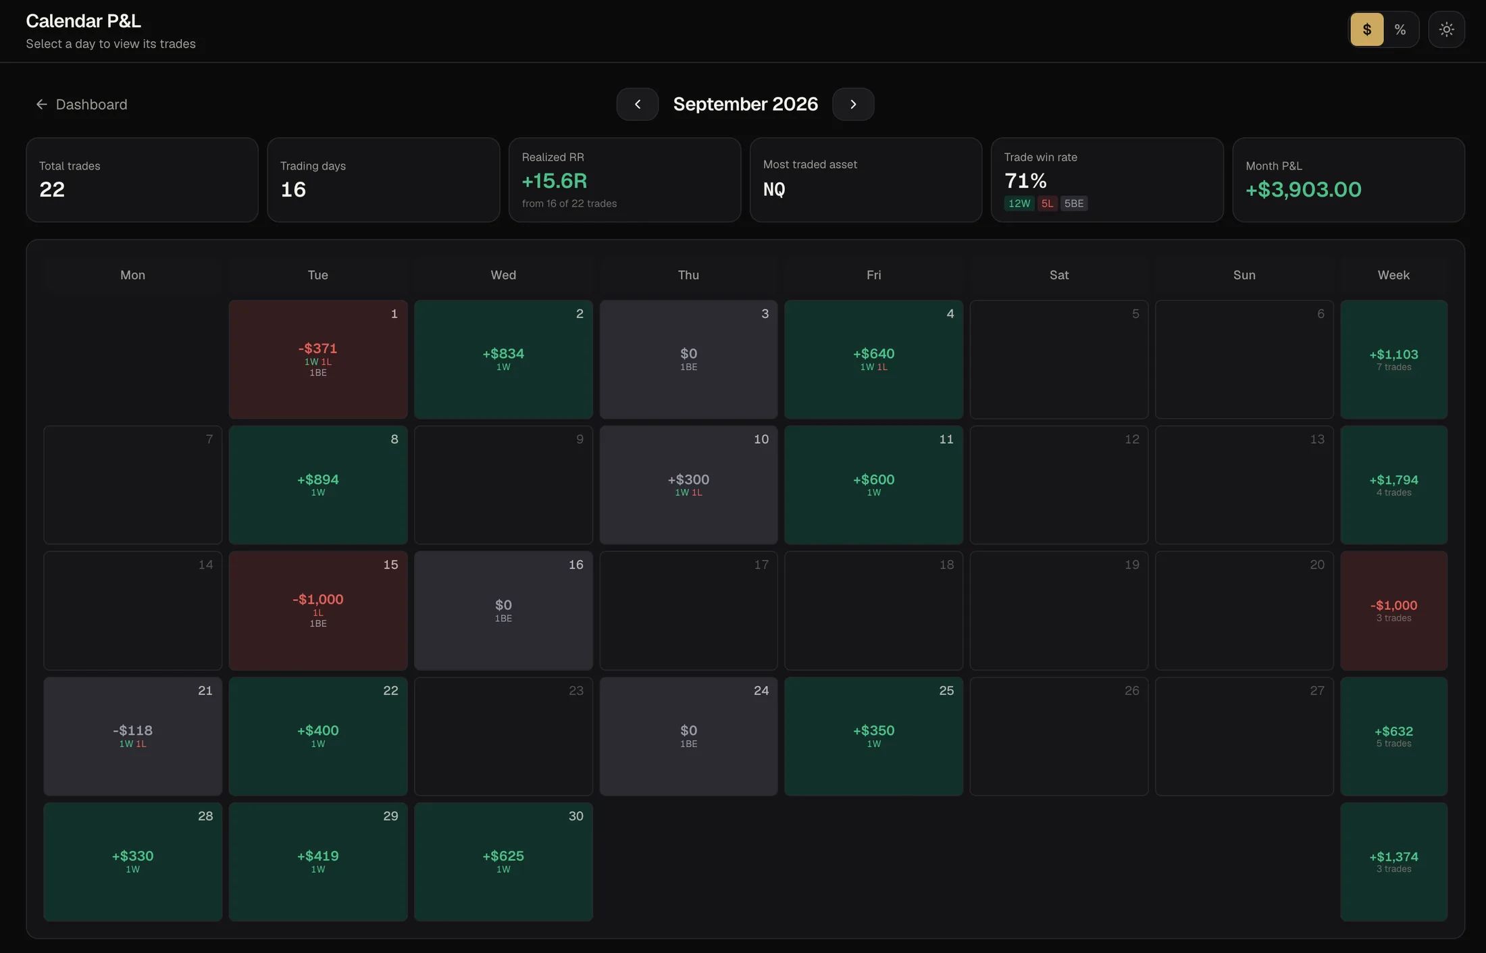Open September 25 day with +$350
The width and height of the screenshot is (1486, 953).
873,736
